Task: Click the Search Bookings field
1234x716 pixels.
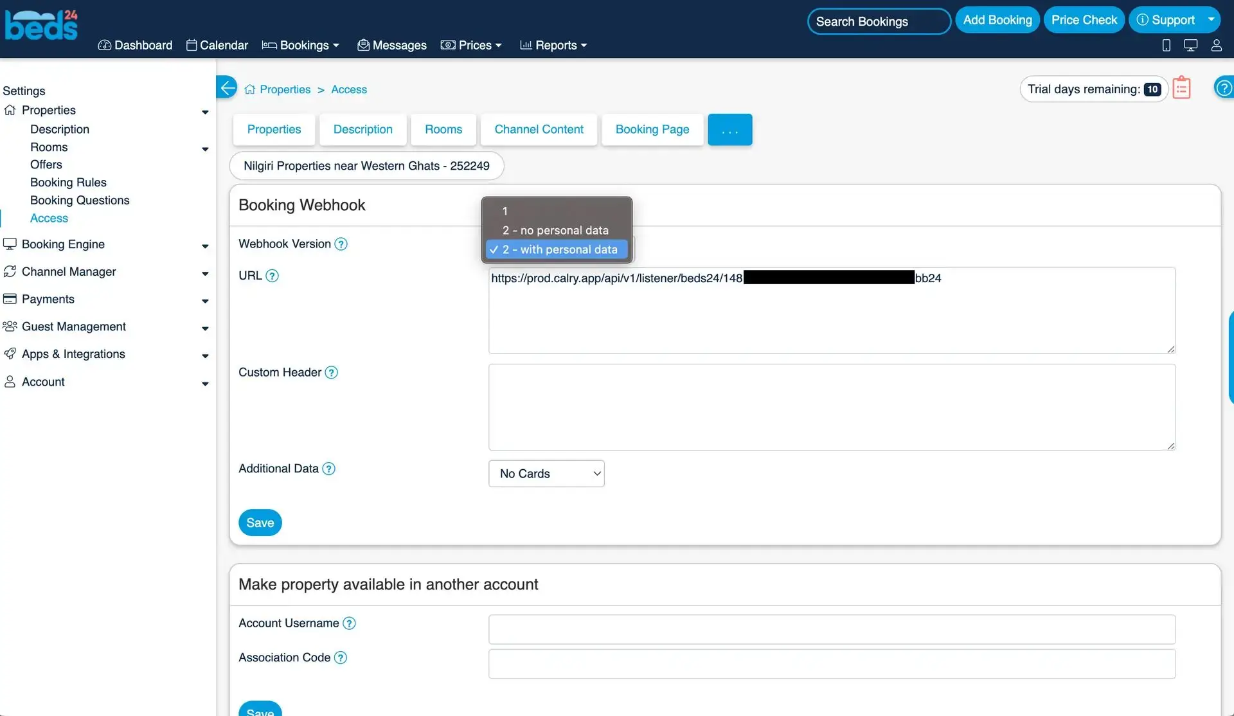Action: coord(878,21)
